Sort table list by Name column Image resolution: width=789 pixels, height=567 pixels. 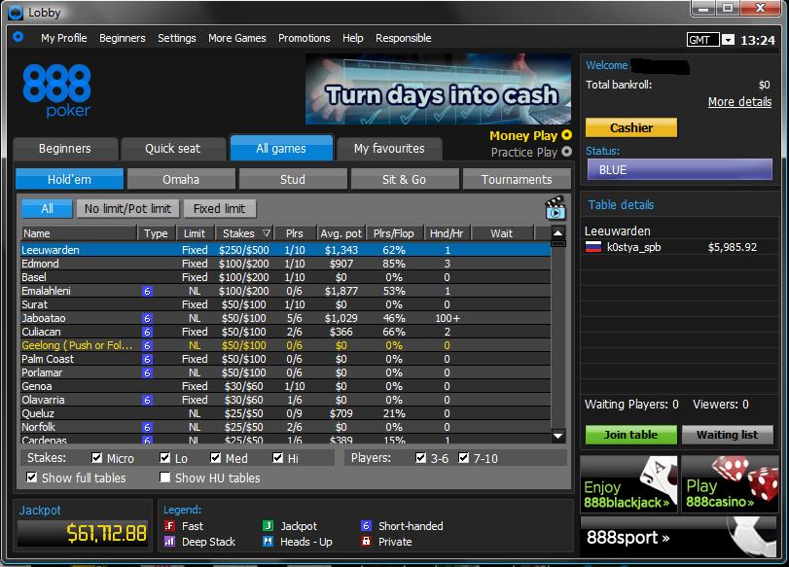[79, 233]
